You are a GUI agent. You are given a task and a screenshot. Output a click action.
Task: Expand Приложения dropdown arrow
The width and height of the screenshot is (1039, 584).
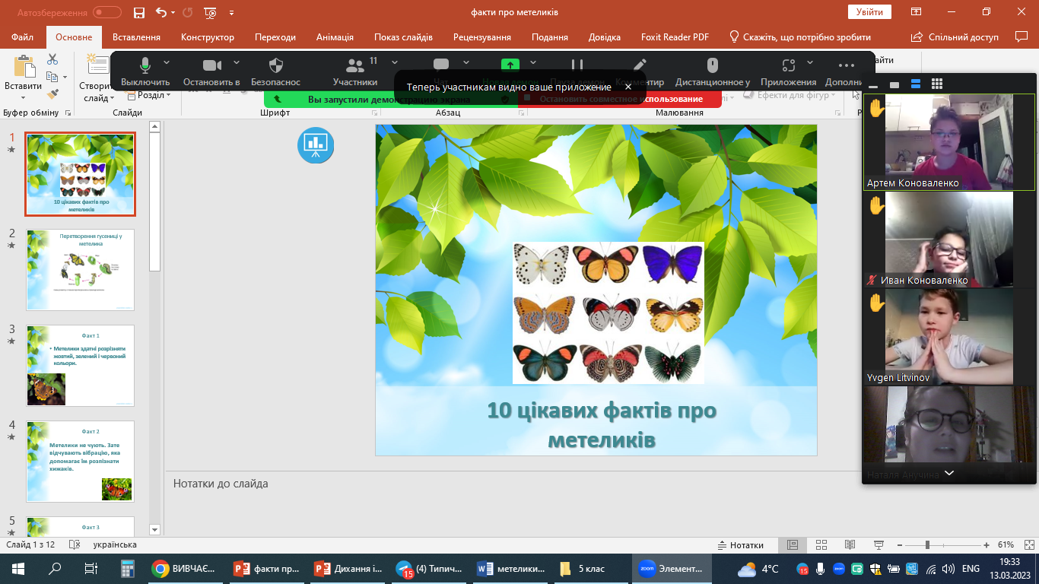[810, 62]
